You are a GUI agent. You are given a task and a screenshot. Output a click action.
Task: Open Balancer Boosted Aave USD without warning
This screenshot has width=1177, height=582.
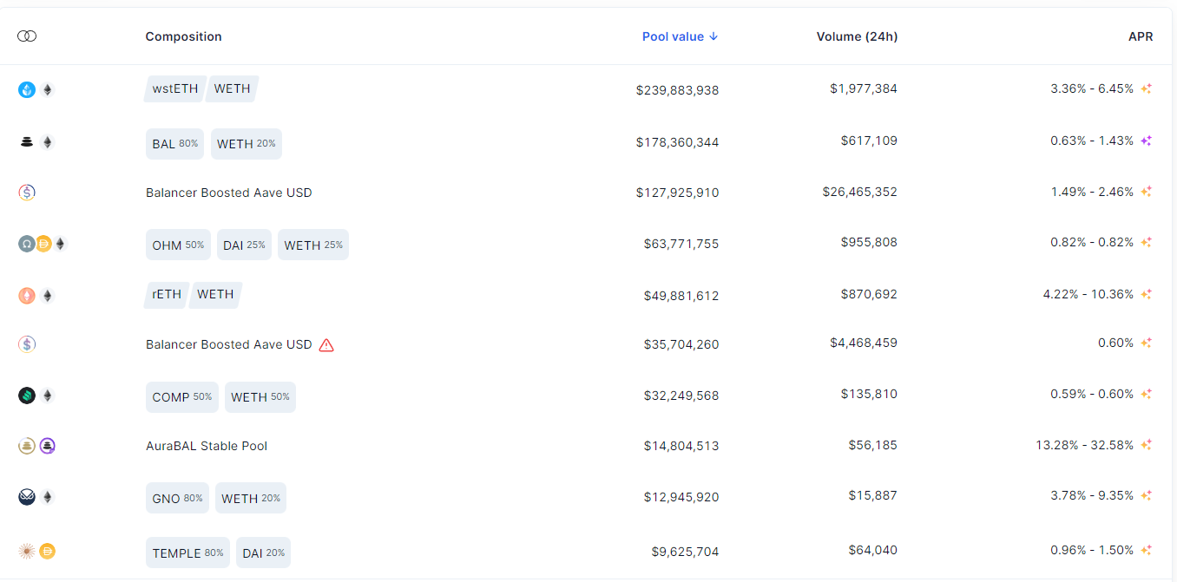click(229, 193)
